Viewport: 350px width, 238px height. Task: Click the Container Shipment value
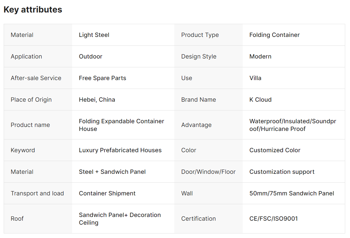tap(107, 193)
